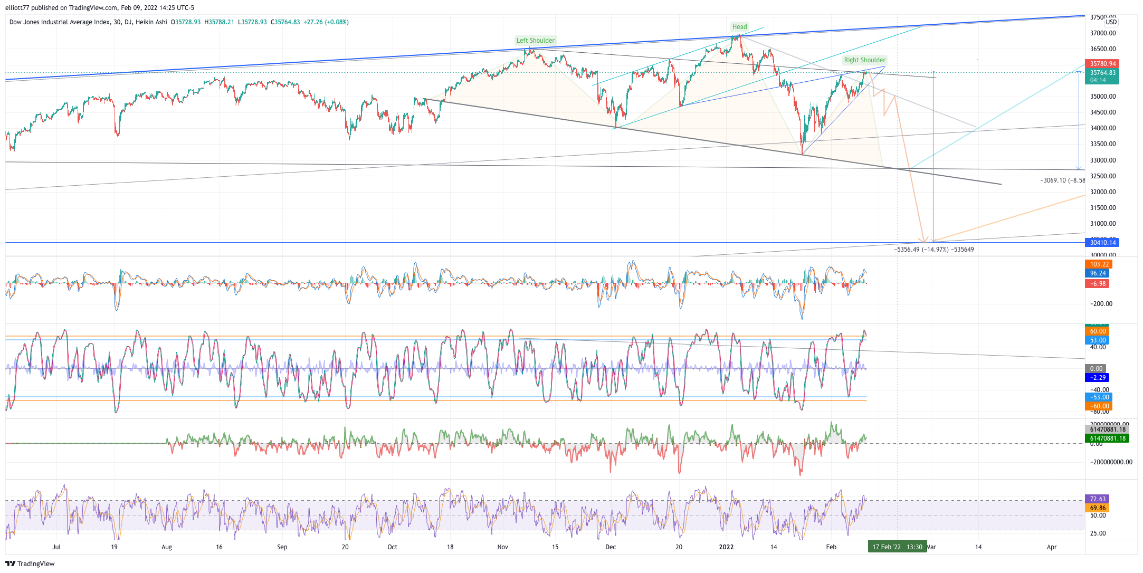Viewport: 1143px width, 573px height.
Task: Click the blue 53.00 level label
Action: pyautogui.click(x=1098, y=340)
